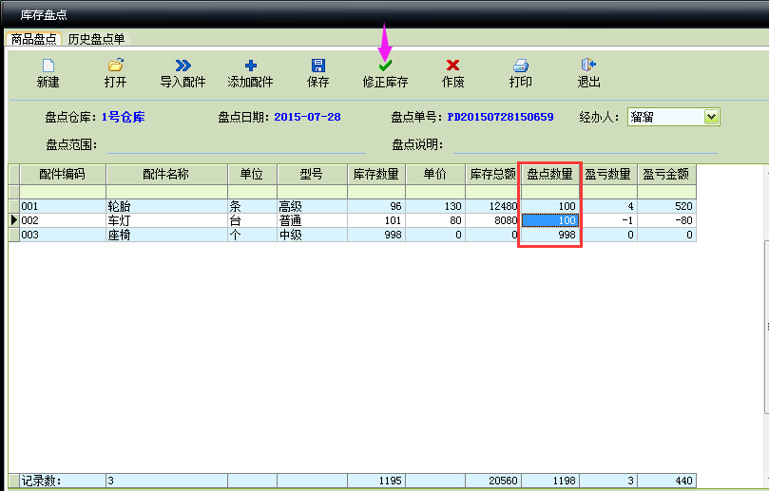Click the 盈亏数量 column header
The width and height of the screenshot is (769, 491).
tap(608, 174)
